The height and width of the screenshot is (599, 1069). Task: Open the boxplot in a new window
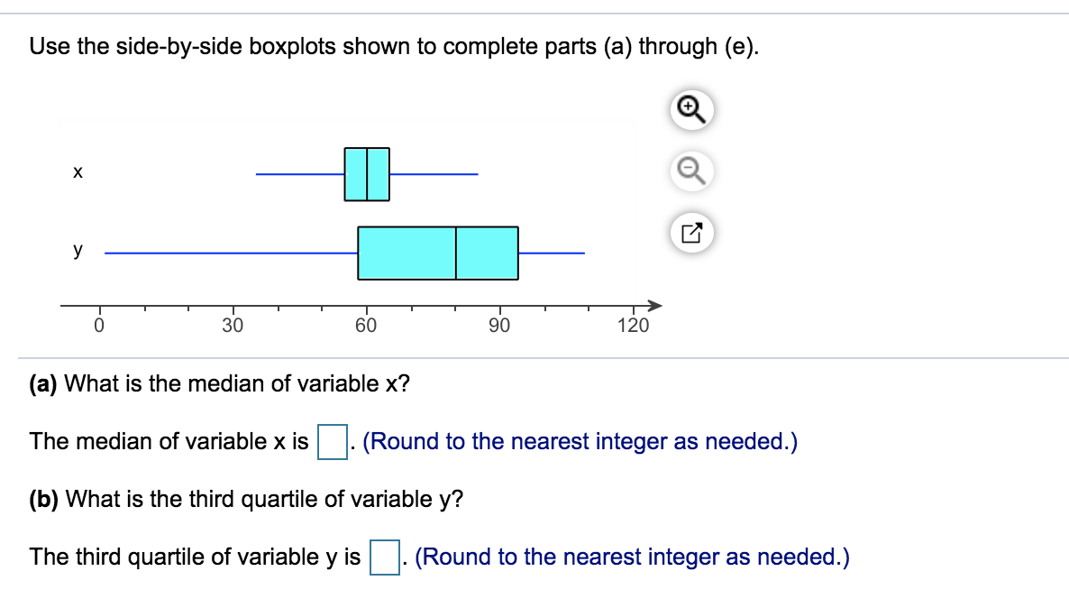pos(691,233)
